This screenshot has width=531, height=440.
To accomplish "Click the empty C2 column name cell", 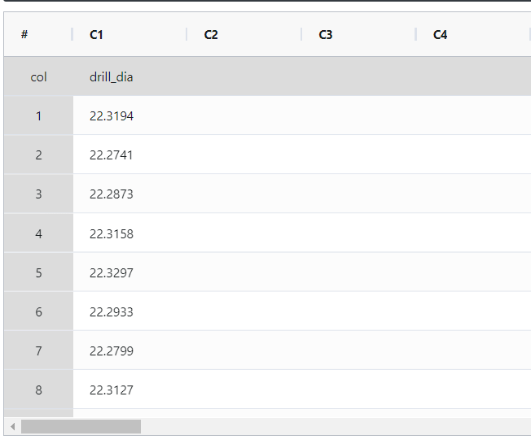I will coord(244,76).
